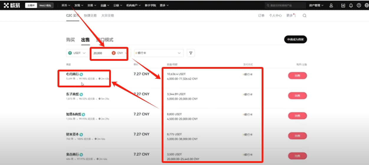Image resolution: width=369 pixels, height=165 pixels.
Task: Open the 新手学院 link
Action: click(150, 5)
